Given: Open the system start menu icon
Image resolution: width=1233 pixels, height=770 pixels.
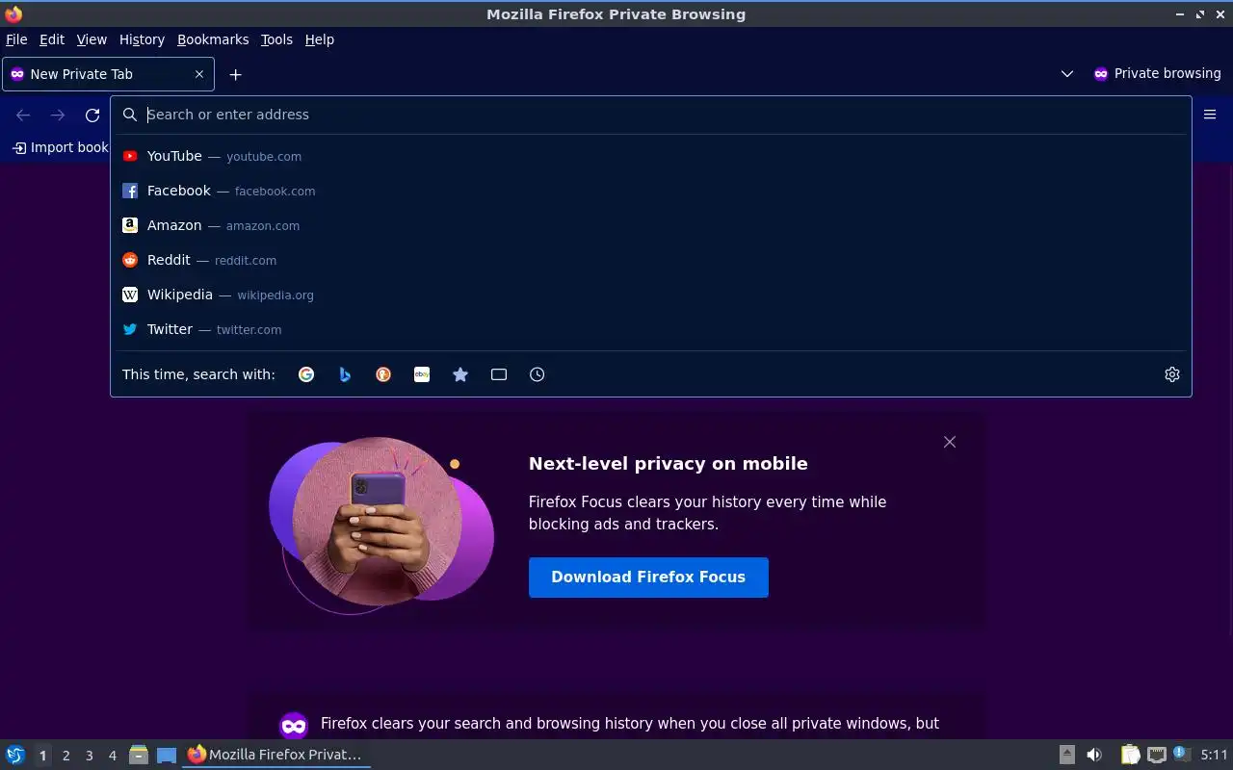Looking at the screenshot, I should (x=15, y=755).
